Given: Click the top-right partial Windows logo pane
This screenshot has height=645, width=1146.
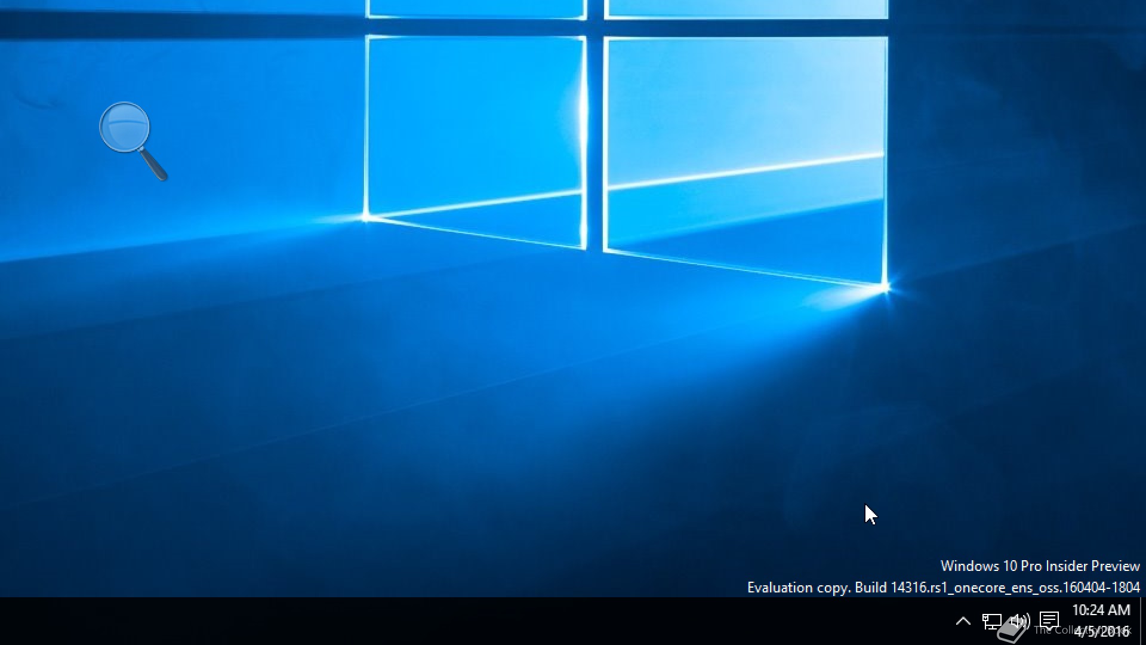Looking at the screenshot, I should point(746,8).
